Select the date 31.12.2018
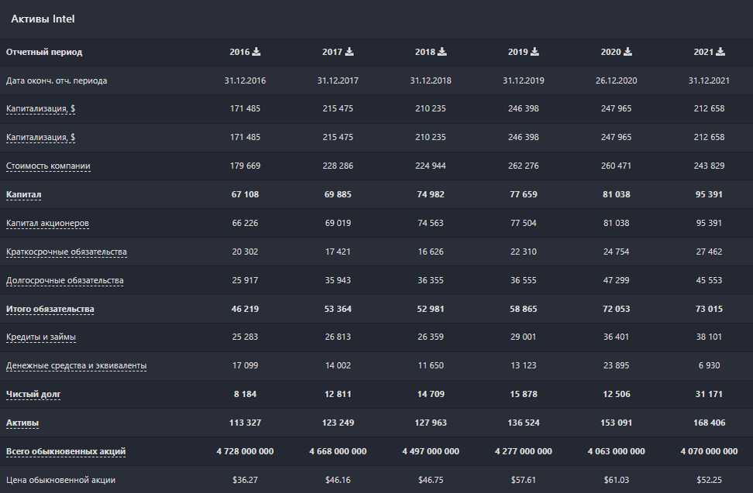Viewport: 753px width, 493px height. point(431,80)
